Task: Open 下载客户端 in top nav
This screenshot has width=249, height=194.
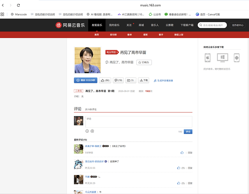Action: pos(187,25)
